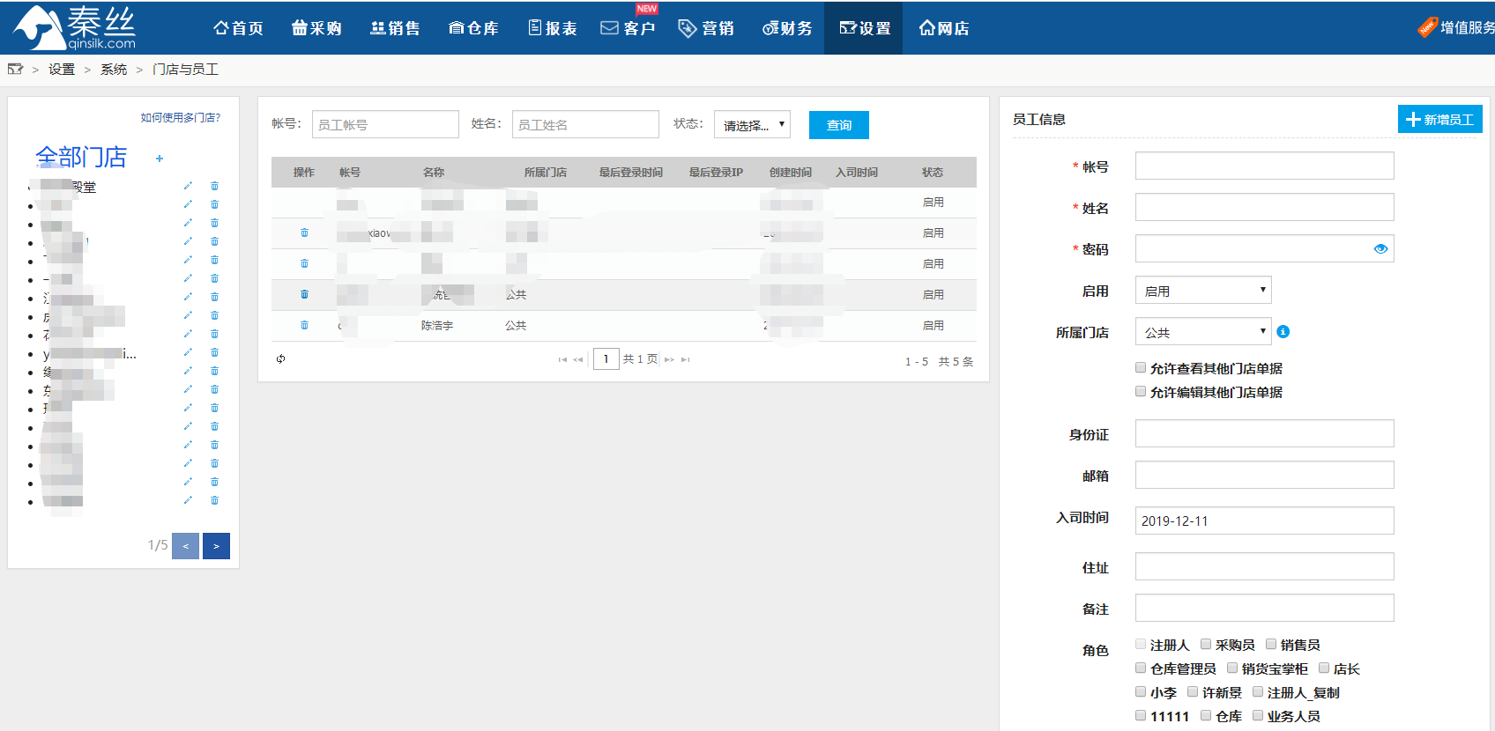This screenshot has width=1495, height=731.
Task: Focus the 帐号 field in employee form
Action: (x=1265, y=166)
